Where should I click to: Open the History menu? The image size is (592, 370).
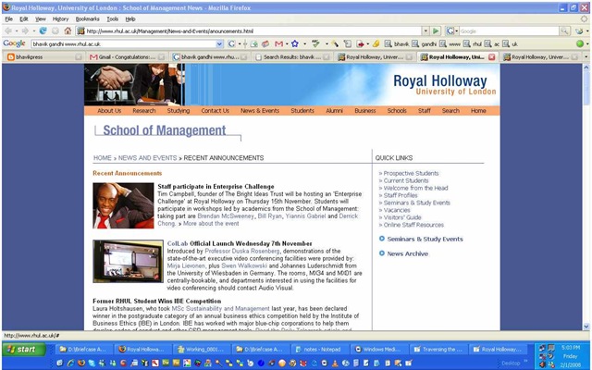[x=60, y=18]
